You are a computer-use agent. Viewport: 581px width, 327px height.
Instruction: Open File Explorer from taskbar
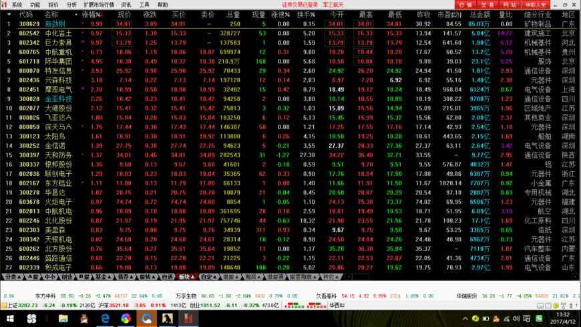click(x=63, y=318)
